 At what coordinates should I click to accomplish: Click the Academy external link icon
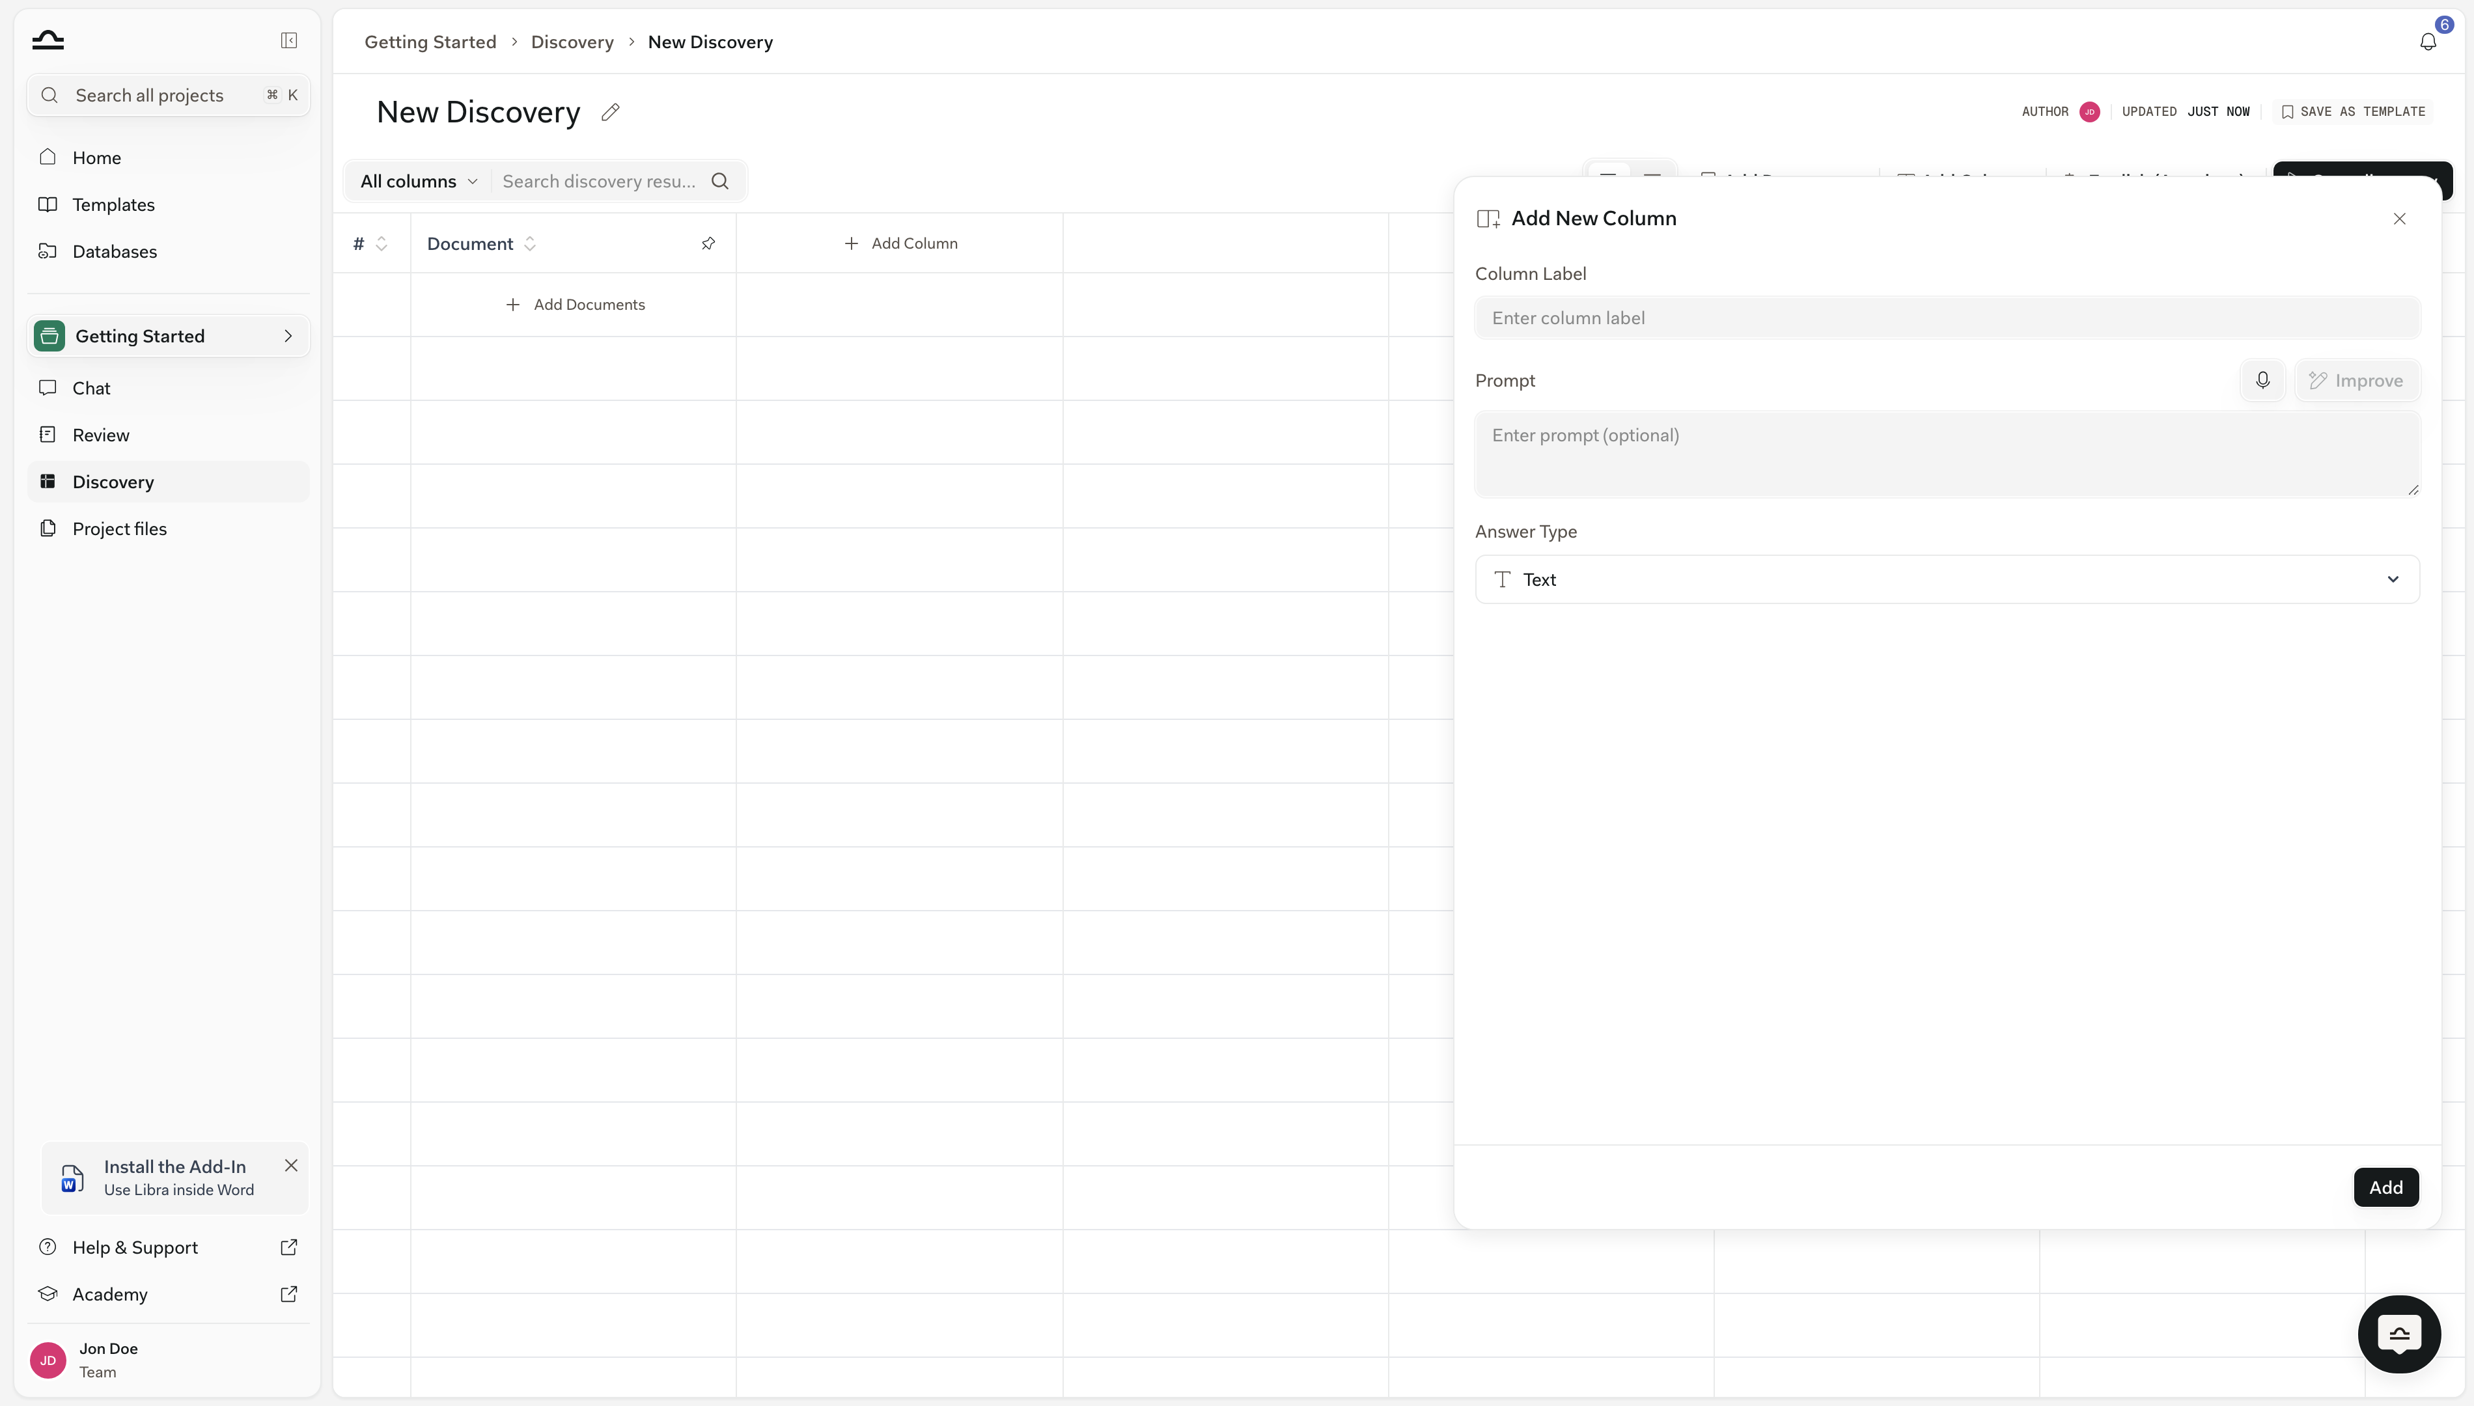pyautogui.click(x=288, y=1294)
